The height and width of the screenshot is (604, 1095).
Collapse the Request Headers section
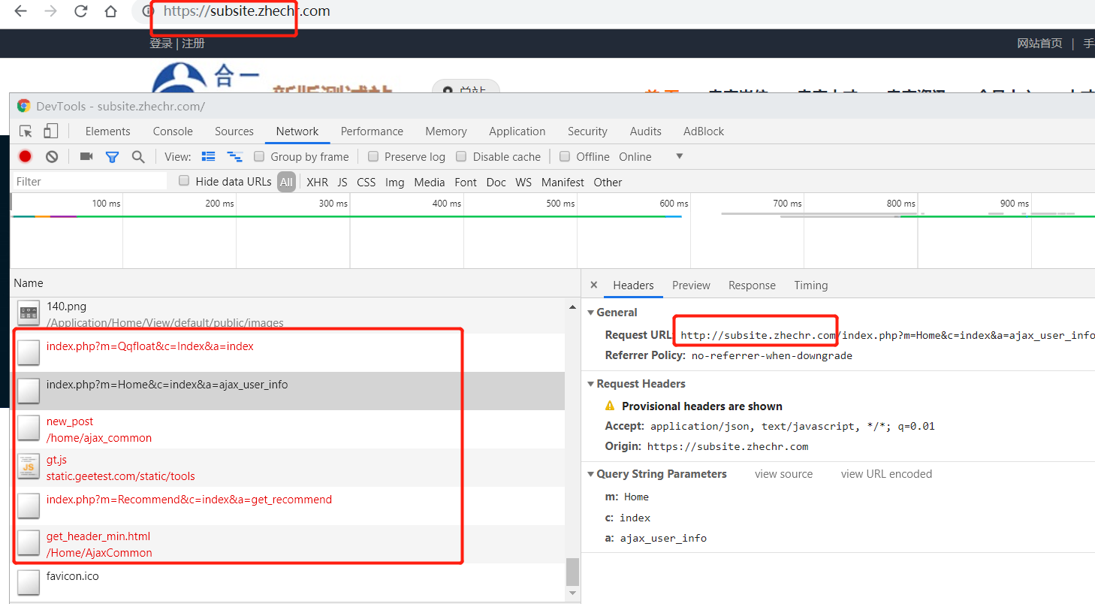(591, 384)
